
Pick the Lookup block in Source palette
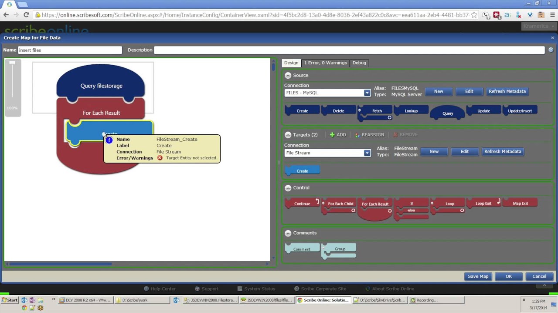pyautogui.click(x=411, y=111)
